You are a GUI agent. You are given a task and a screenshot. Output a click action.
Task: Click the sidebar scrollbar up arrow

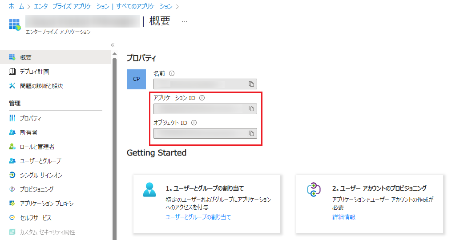(x=114, y=54)
